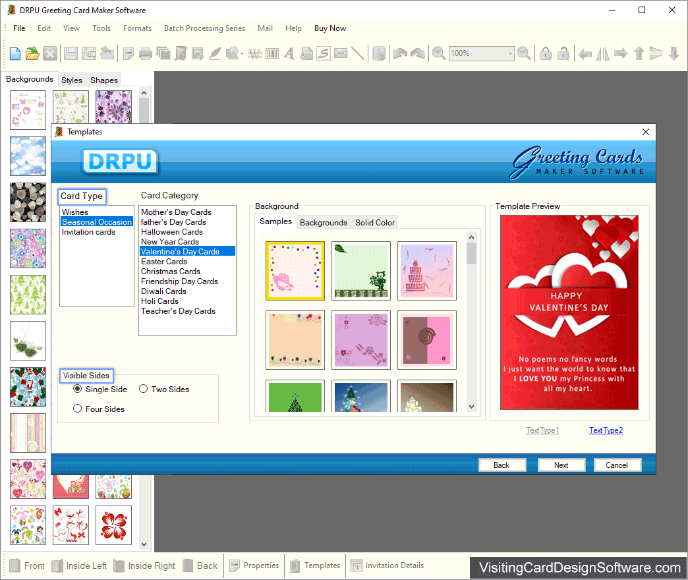This screenshot has width=688, height=580.
Task: Click the grey Close document toolbar icon
Action: 50,53
